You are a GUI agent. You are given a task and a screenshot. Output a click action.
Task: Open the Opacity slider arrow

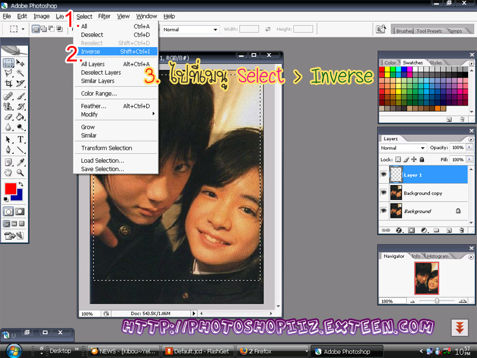469,147
